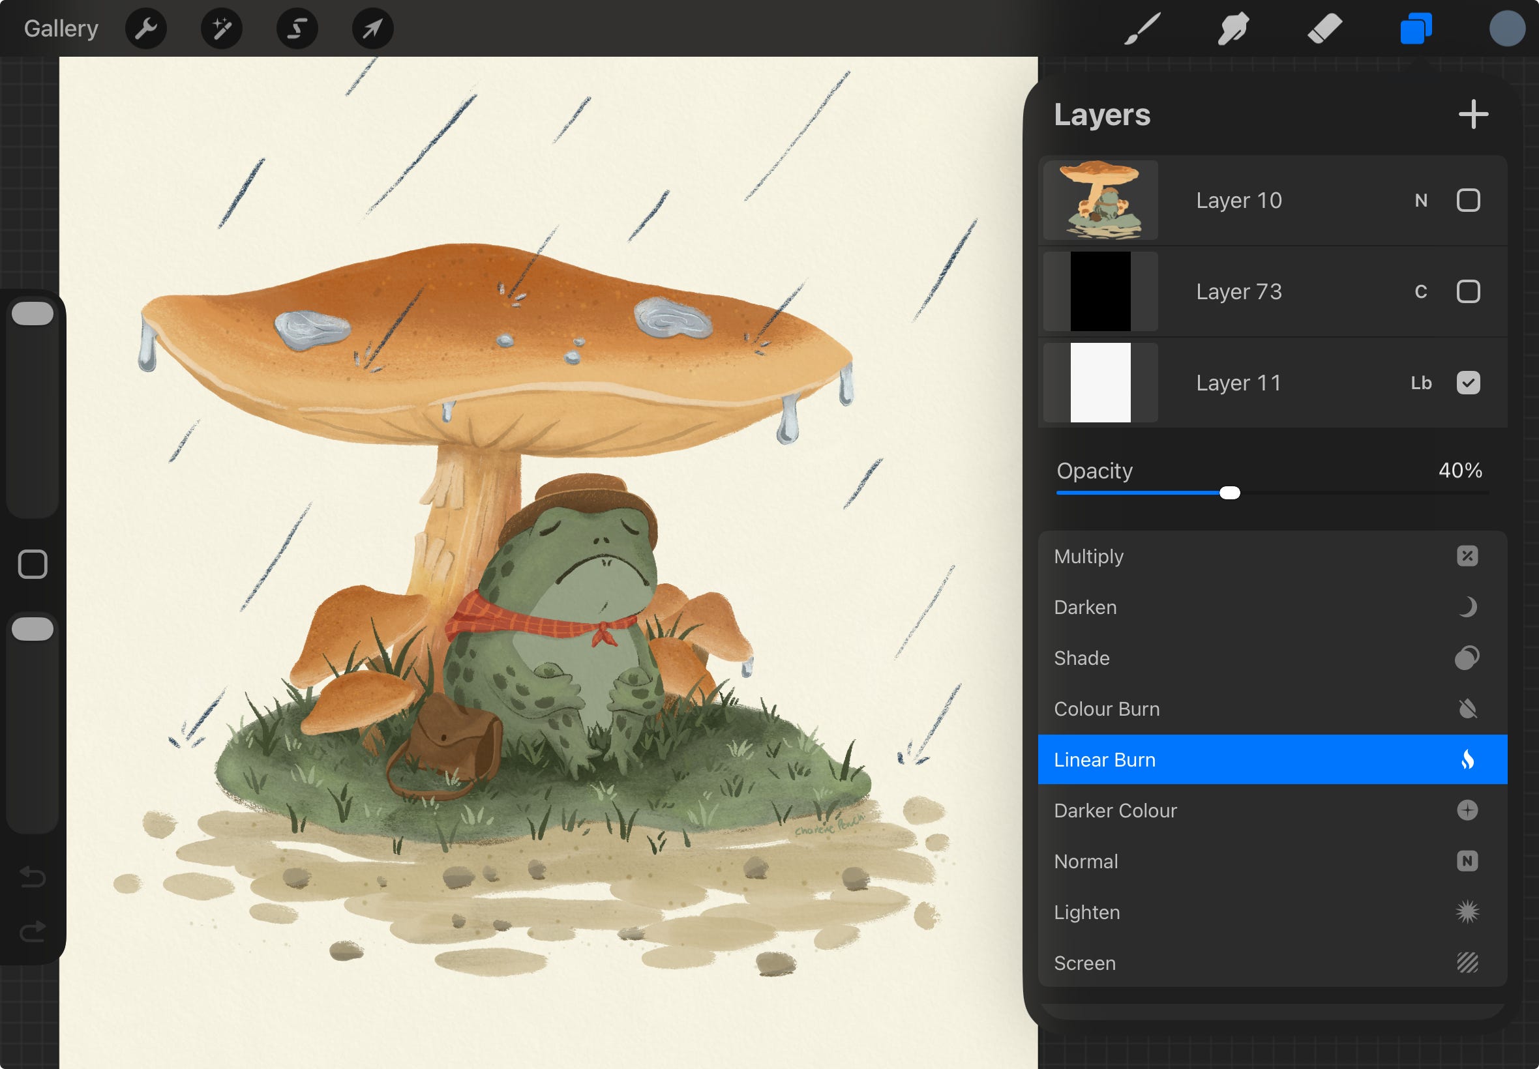Select the Paint brush tool
Screen dimensions: 1539x1069
point(1142,29)
